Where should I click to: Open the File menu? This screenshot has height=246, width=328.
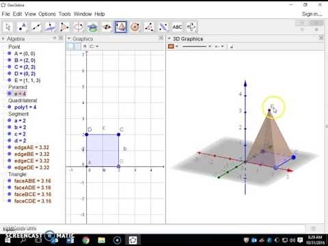click(x=5, y=14)
